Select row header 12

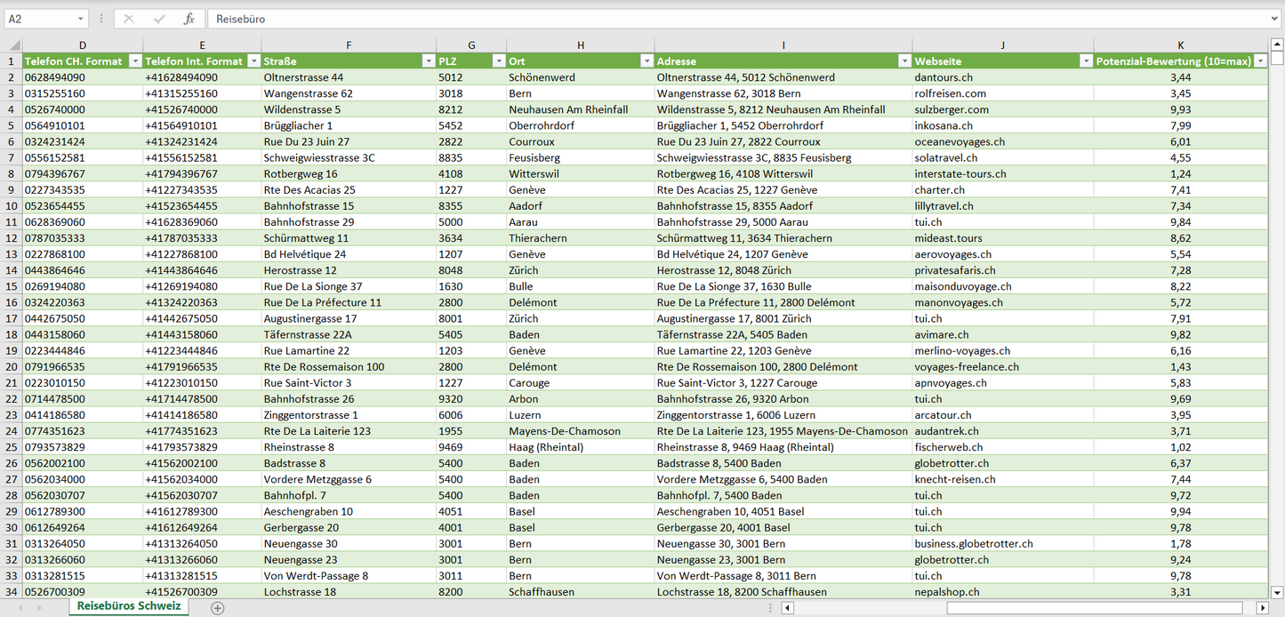tap(12, 238)
